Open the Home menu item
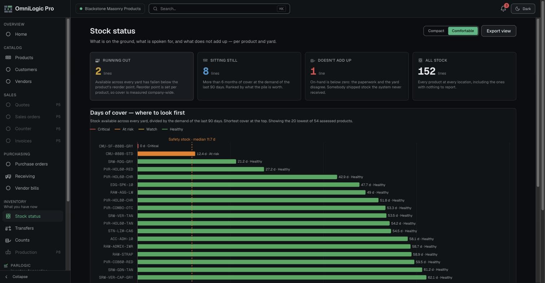The height and width of the screenshot is (283, 545). click(33, 34)
